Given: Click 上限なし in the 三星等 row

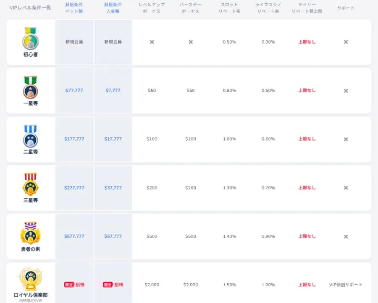Looking at the screenshot, I should click(307, 188).
